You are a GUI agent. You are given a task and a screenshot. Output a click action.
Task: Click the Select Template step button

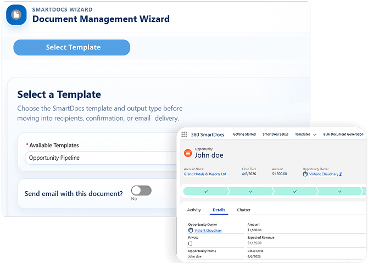pyautogui.click(x=72, y=47)
